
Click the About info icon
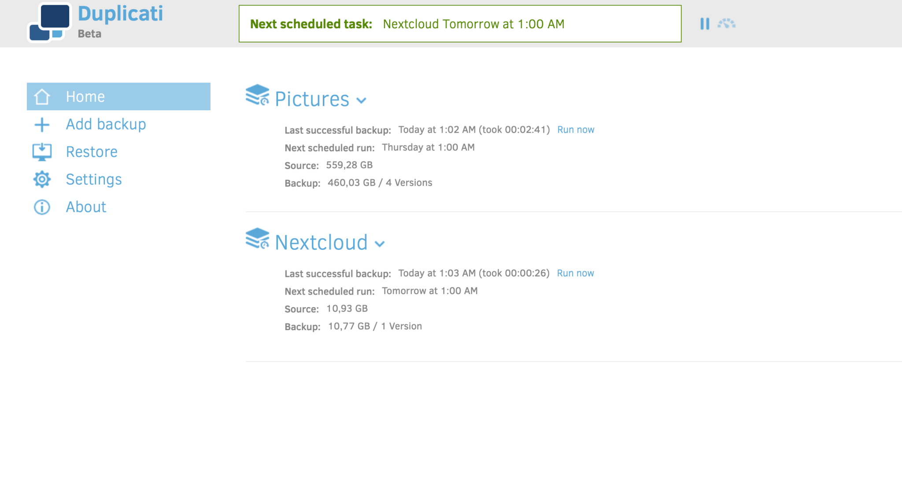pyautogui.click(x=42, y=207)
